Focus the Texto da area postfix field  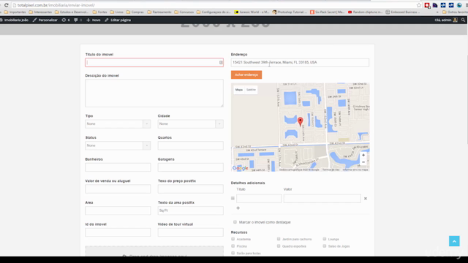(190, 210)
